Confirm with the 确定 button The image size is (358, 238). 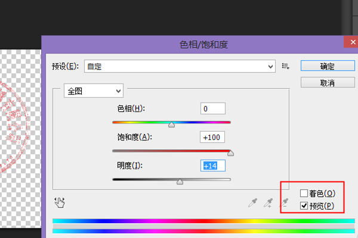(x=328, y=66)
